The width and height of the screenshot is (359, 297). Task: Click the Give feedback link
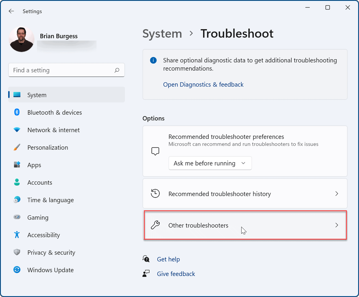point(176,274)
